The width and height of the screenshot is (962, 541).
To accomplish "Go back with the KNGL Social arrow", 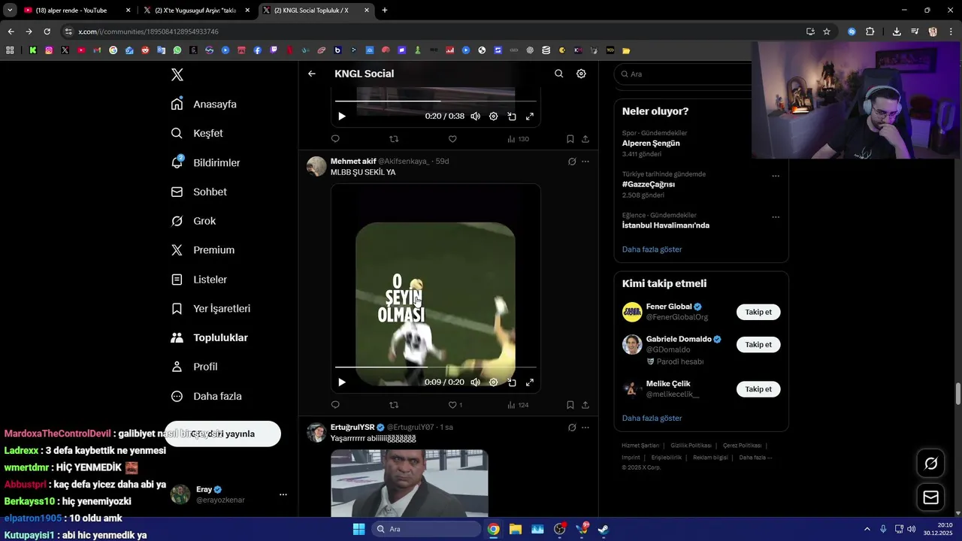I will point(312,74).
